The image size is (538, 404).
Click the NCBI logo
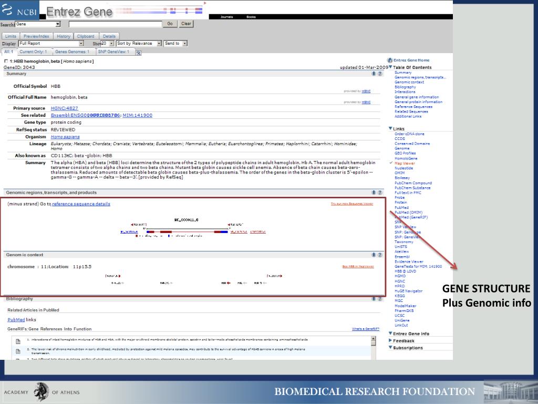point(19,9)
